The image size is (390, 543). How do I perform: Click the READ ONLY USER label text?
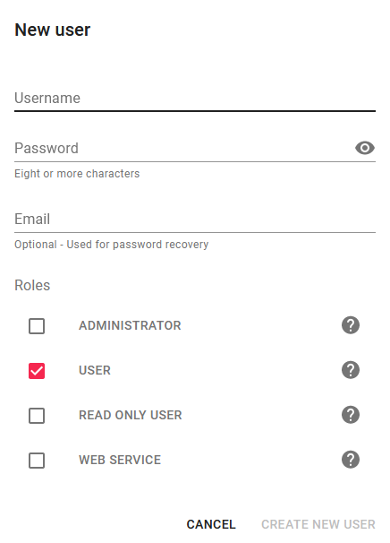131,415
